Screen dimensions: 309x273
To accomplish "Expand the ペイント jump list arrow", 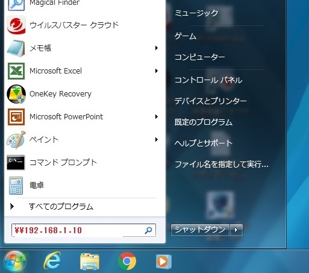I will point(157,139).
